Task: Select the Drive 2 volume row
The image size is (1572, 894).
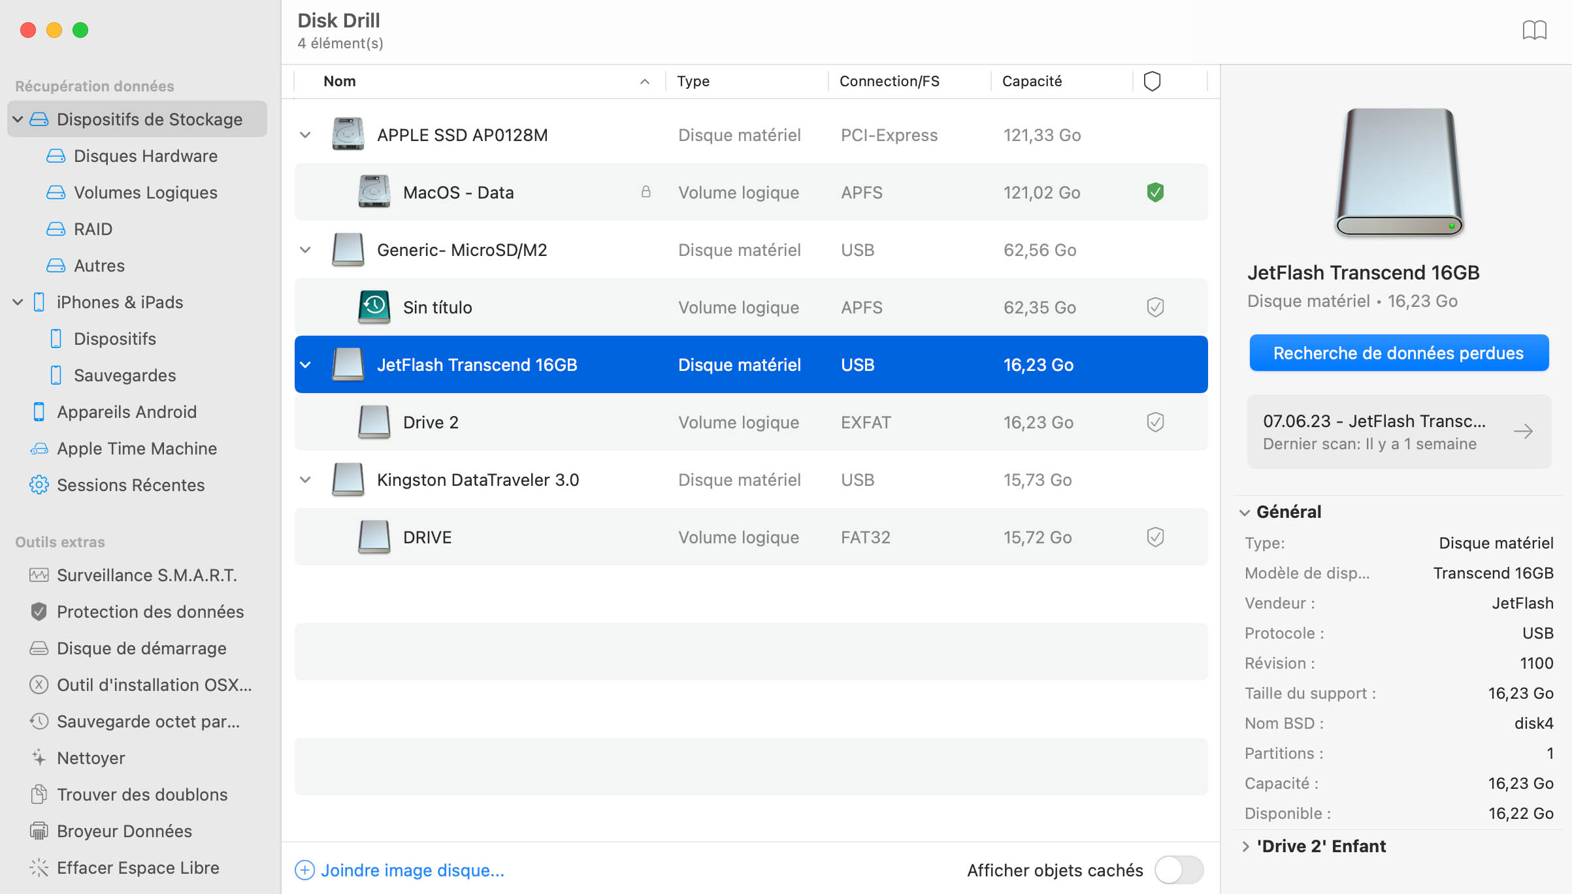Action: coord(751,423)
